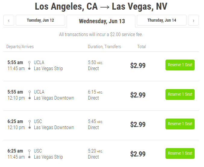Screen dimensions: 204x167
Task: Go to the next day with the right arrow
Action: [x=193, y=20]
